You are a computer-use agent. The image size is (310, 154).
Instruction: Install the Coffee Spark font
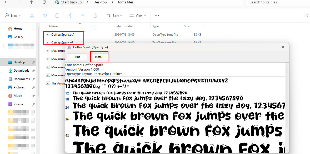[x=99, y=57]
